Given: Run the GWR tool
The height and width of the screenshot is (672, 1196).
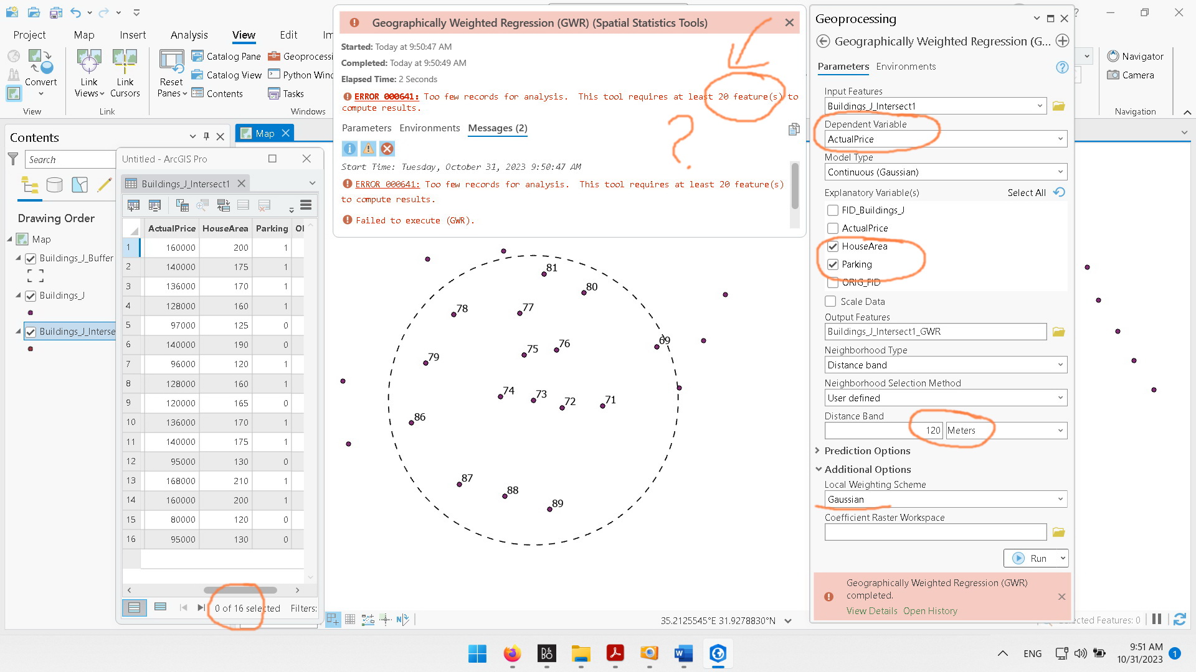Looking at the screenshot, I should point(1032,559).
